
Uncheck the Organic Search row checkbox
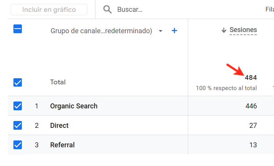pos(18,106)
